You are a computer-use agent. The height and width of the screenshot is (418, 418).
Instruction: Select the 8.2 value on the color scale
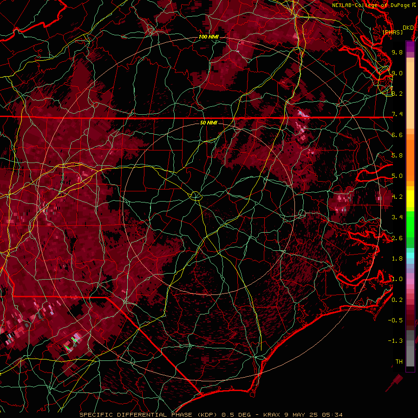(397, 93)
